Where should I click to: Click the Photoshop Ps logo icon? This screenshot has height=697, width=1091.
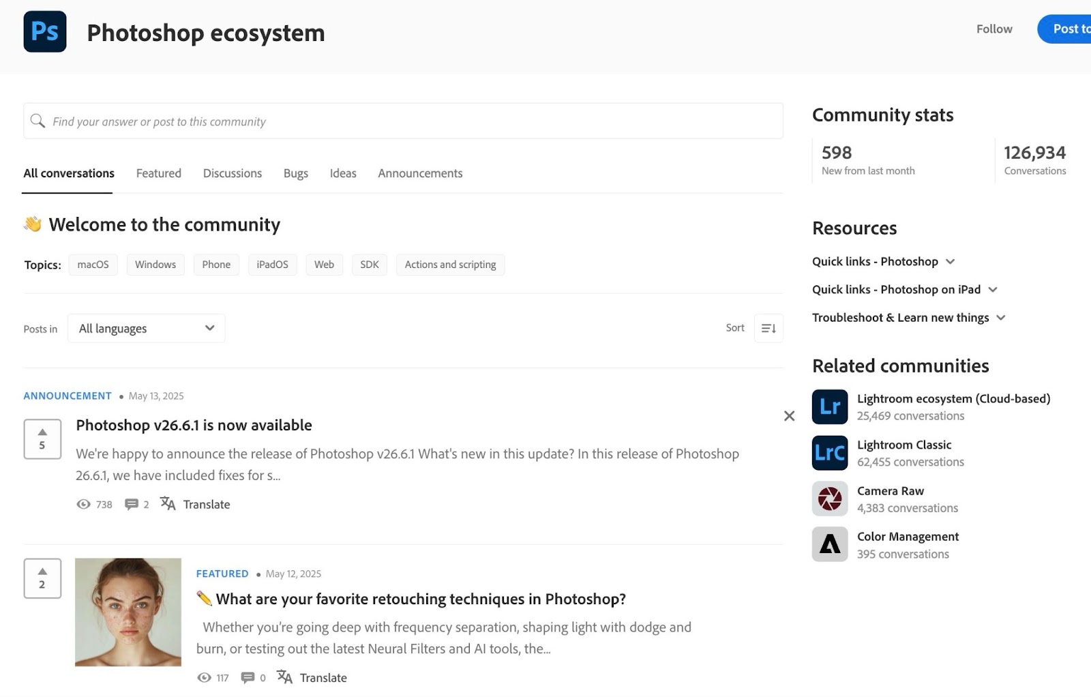pyautogui.click(x=45, y=31)
